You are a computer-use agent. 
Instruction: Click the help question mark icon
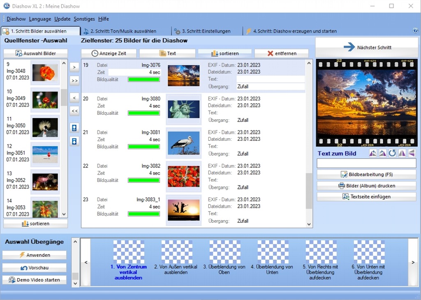point(415,31)
